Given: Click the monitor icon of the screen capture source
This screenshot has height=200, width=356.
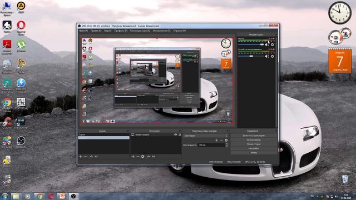Looking at the screenshot, I should (x=132, y=134).
